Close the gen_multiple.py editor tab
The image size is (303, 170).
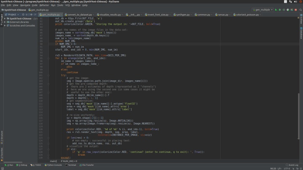(x=61, y=15)
